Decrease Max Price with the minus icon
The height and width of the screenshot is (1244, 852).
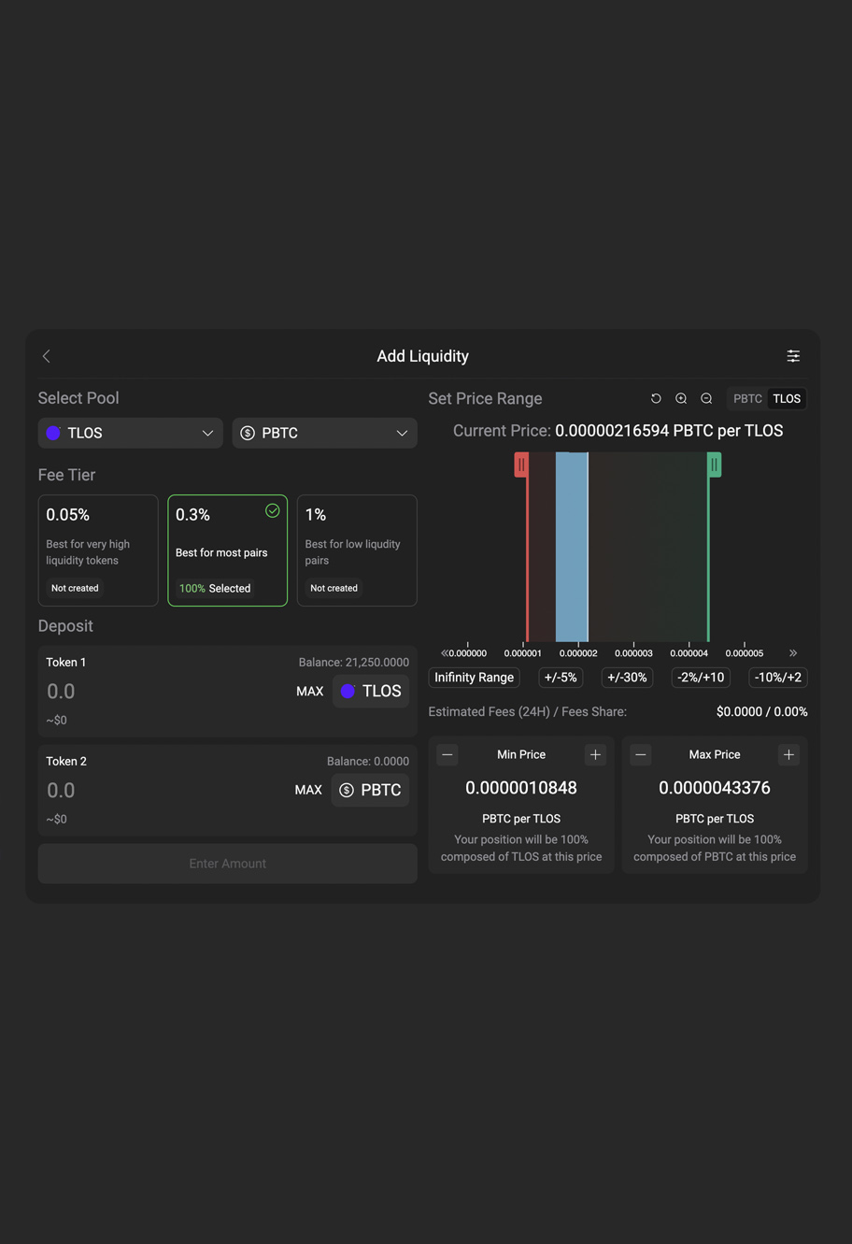tap(641, 754)
